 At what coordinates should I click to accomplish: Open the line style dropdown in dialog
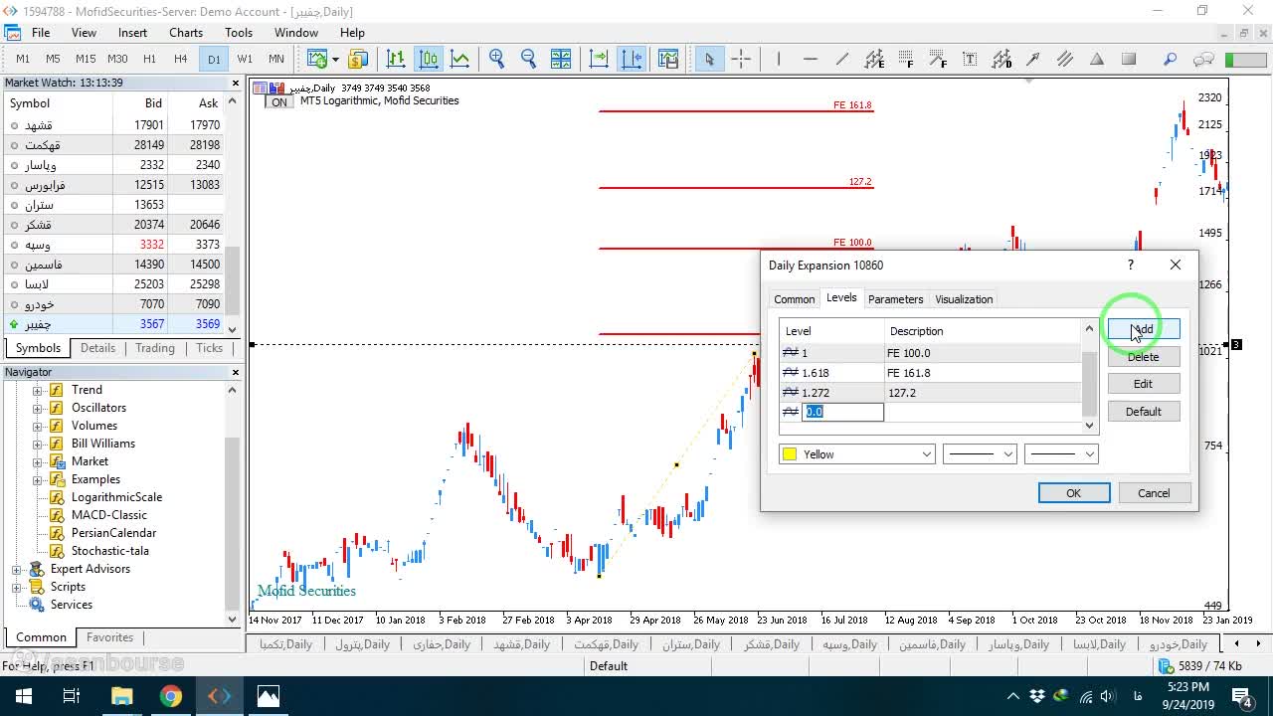pos(980,453)
